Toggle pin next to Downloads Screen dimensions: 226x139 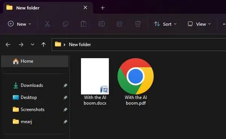tap(65, 85)
